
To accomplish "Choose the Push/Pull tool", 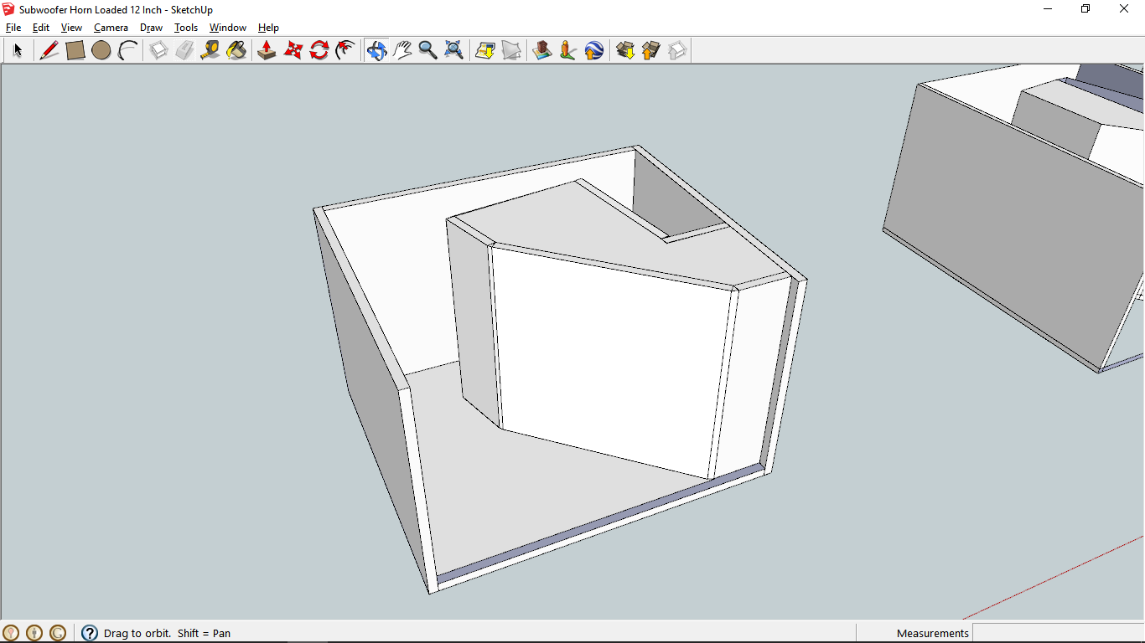I will [x=267, y=50].
